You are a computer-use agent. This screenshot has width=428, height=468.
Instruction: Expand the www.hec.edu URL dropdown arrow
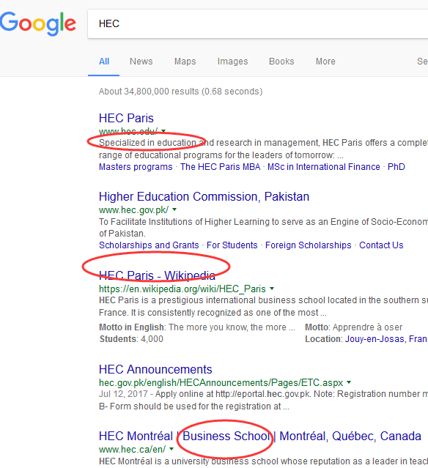coord(163,131)
